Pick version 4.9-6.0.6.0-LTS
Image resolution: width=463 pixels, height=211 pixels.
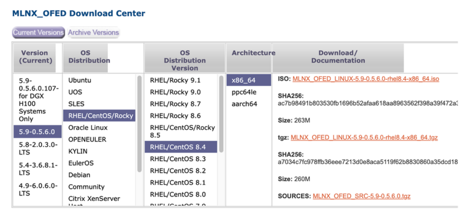pyautogui.click(x=38, y=190)
